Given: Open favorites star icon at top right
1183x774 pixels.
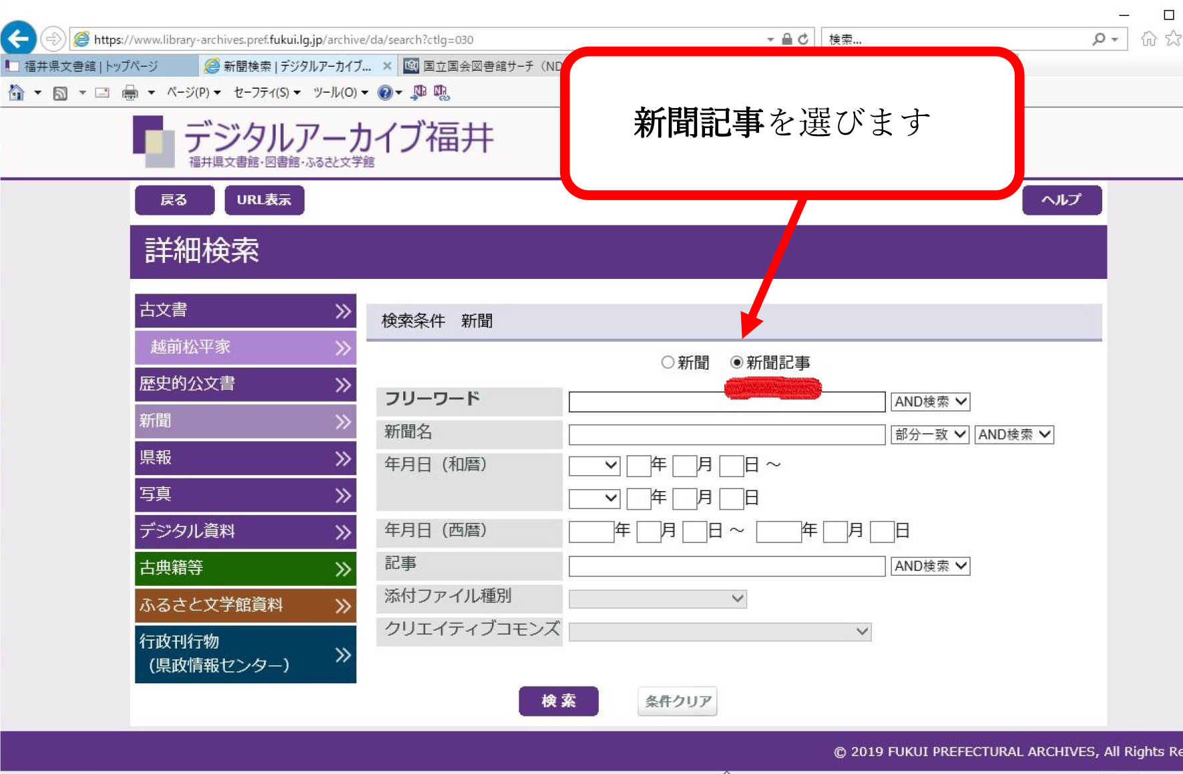Looking at the screenshot, I should pos(1173,39).
